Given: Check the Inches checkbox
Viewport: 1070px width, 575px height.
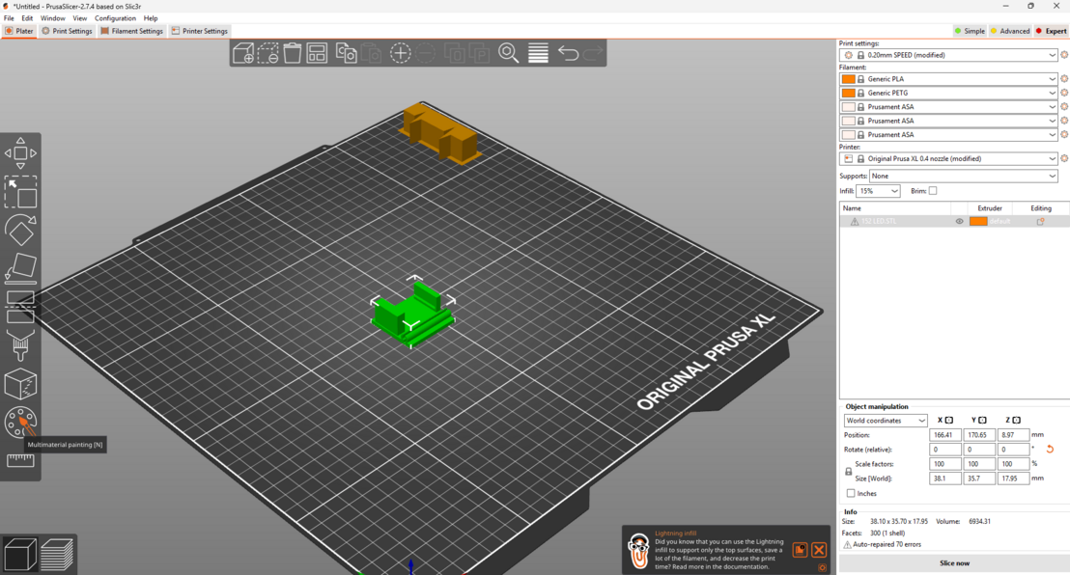Looking at the screenshot, I should tap(850, 493).
